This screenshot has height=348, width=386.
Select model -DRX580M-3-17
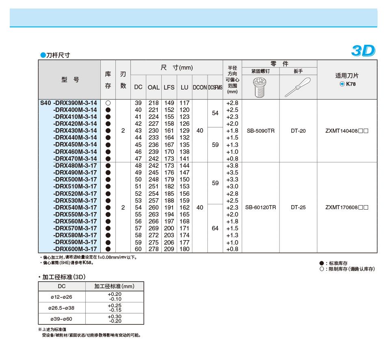pos(75,235)
